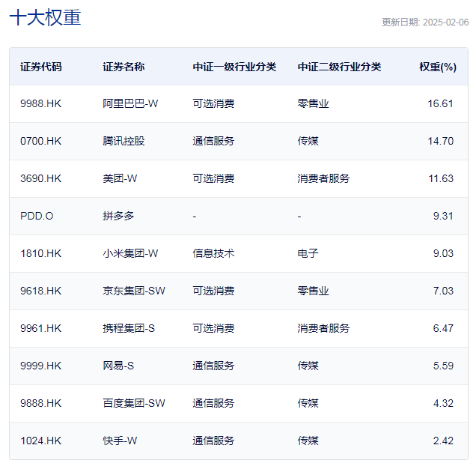This screenshot has height=469, width=476.
Task: Select the security code 1024.HK
Action: point(40,441)
